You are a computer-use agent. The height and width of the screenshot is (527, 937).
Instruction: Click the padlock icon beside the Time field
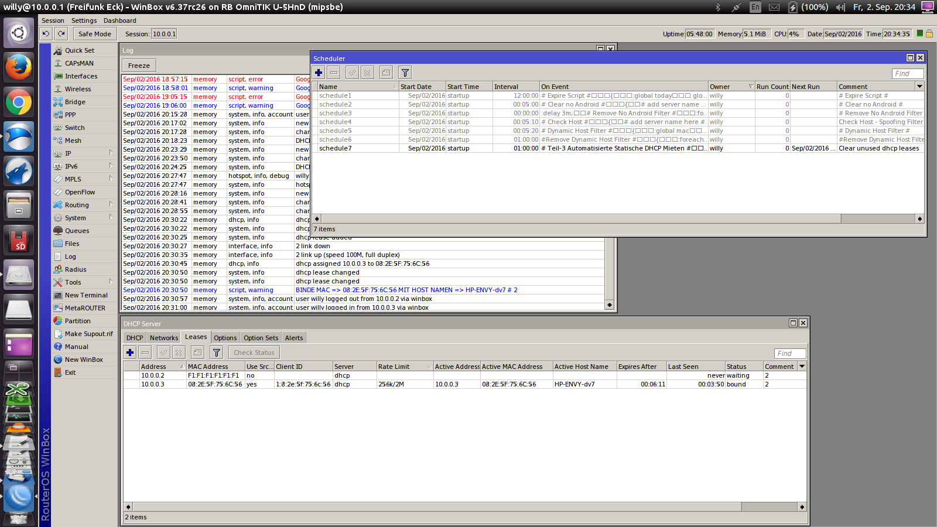(929, 34)
